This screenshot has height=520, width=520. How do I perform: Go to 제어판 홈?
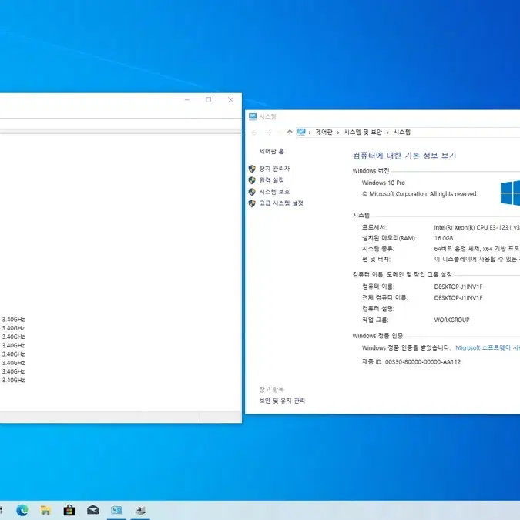[271, 151]
